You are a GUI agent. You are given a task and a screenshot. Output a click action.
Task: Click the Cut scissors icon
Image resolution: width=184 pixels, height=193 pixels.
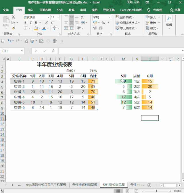[13, 17]
